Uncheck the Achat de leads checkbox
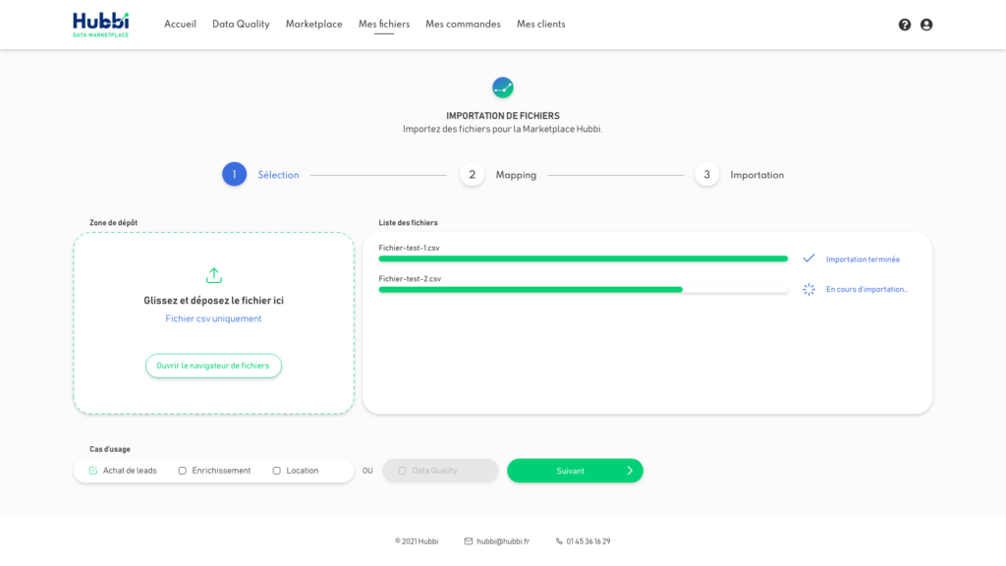 [93, 471]
